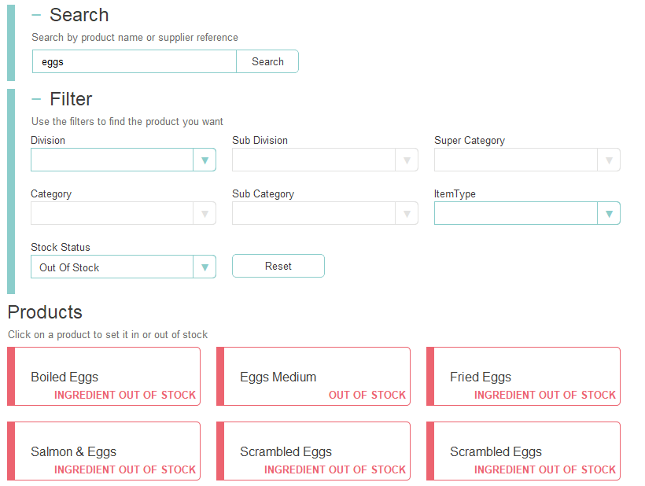645x486 pixels.
Task: Click the red stripe on Boiled Eggs card
Action: (11, 377)
